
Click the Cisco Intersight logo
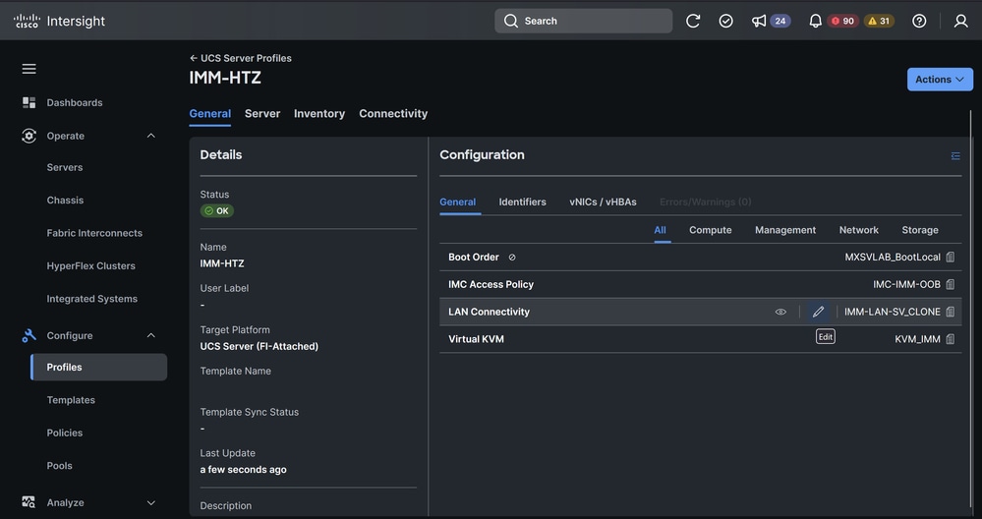pyautogui.click(x=60, y=21)
